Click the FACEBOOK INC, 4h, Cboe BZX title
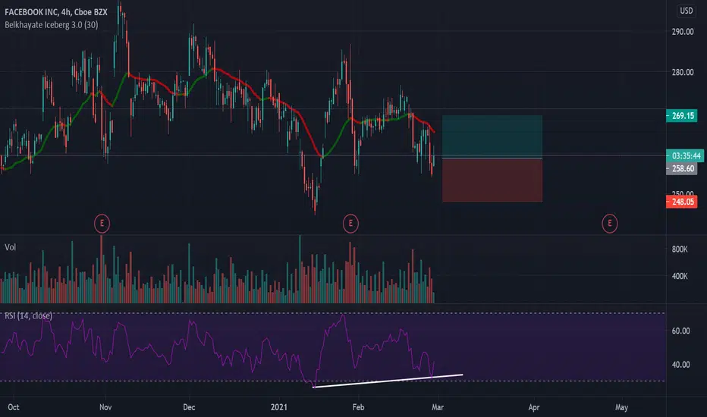 pyautogui.click(x=56, y=12)
